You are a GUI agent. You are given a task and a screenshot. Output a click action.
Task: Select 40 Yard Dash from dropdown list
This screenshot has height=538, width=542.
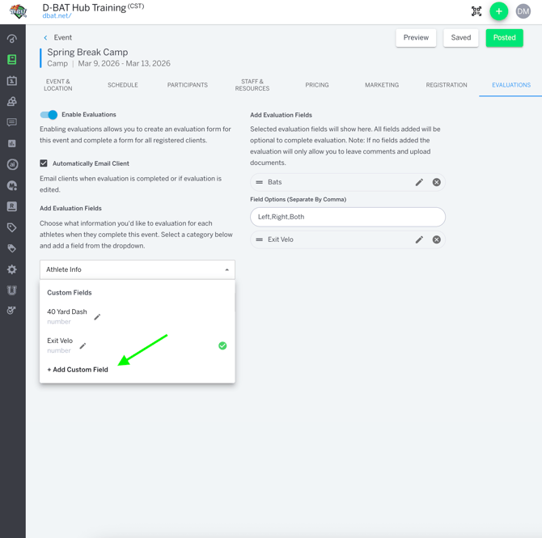[67, 312]
